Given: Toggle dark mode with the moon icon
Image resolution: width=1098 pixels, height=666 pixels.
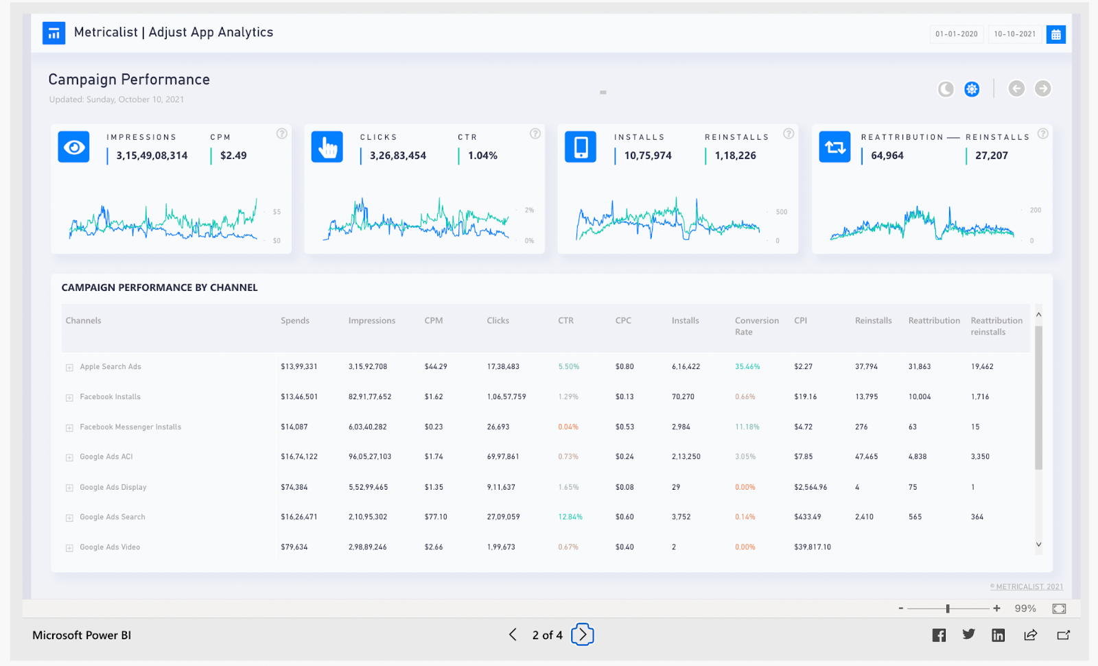Looking at the screenshot, I should 945,88.
